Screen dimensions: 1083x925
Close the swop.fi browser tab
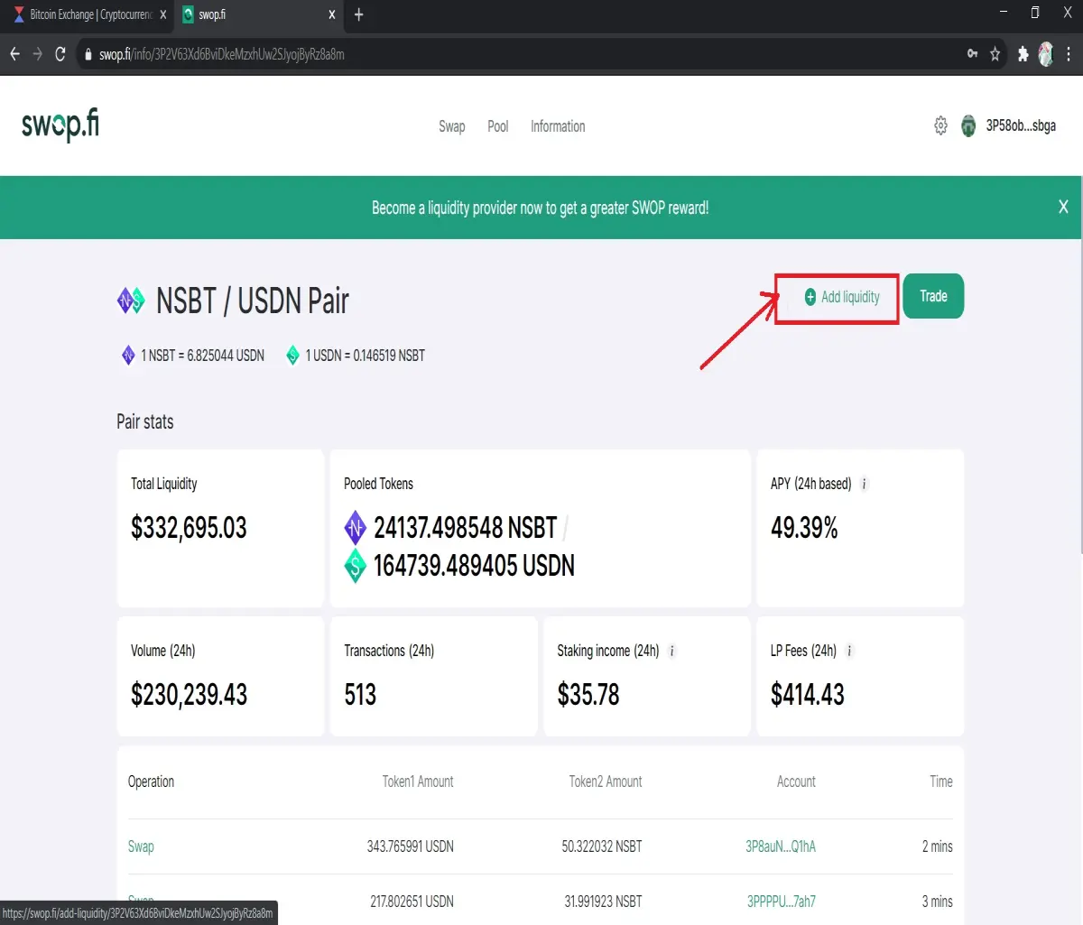pos(332,14)
